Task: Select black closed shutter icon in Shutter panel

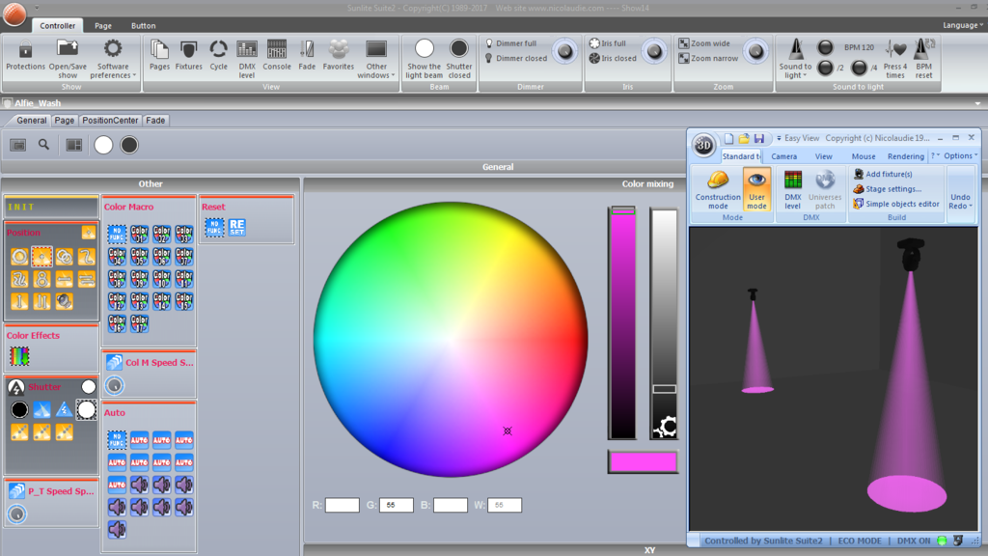Action: [x=19, y=409]
